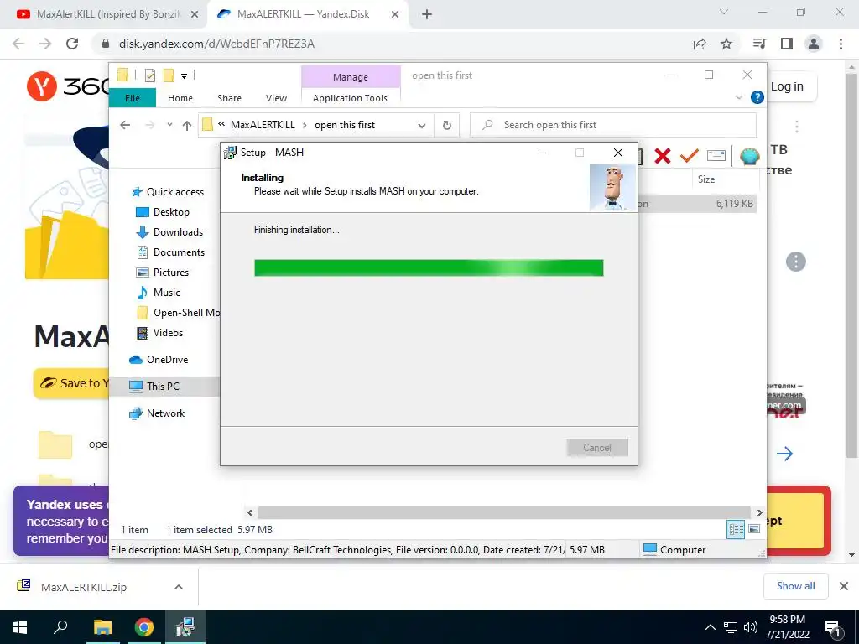The height and width of the screenshot is (644, 859).
Task: Click the Size column header
Action: pos(706,179)
